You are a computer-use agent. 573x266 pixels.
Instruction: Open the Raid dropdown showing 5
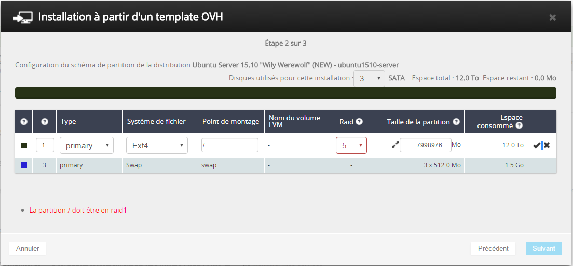tap(351, 146)
